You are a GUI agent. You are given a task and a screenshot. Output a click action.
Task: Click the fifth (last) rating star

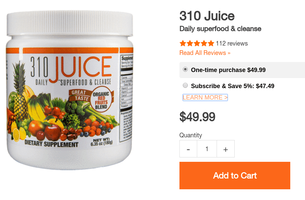[x=211, y=44]
